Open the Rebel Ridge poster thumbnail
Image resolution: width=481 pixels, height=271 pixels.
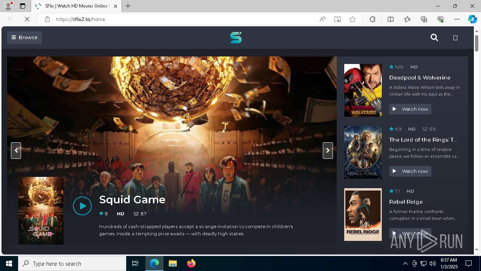363,215
